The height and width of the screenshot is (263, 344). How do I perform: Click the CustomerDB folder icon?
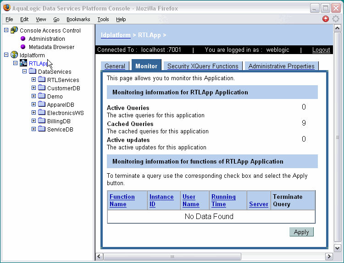(x=42, y=88)
